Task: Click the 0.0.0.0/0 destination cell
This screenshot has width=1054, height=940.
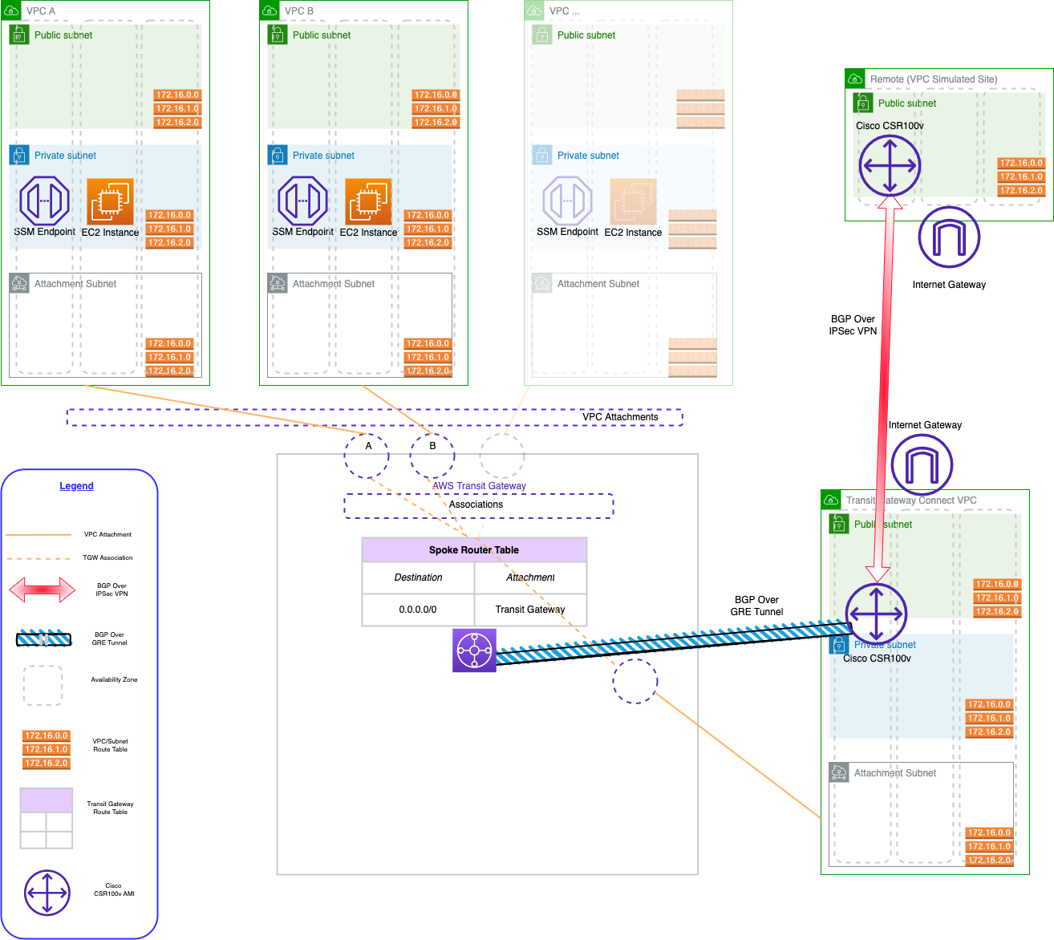Action: point(418,610)
